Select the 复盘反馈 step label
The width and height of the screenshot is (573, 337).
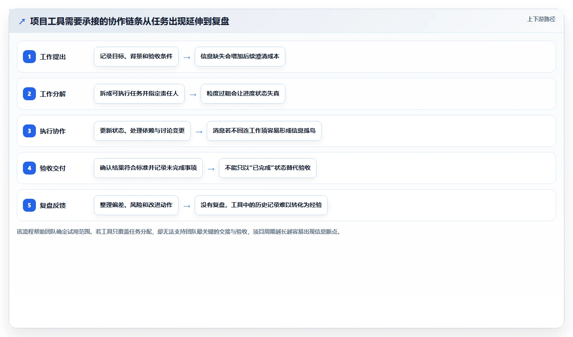53,205
